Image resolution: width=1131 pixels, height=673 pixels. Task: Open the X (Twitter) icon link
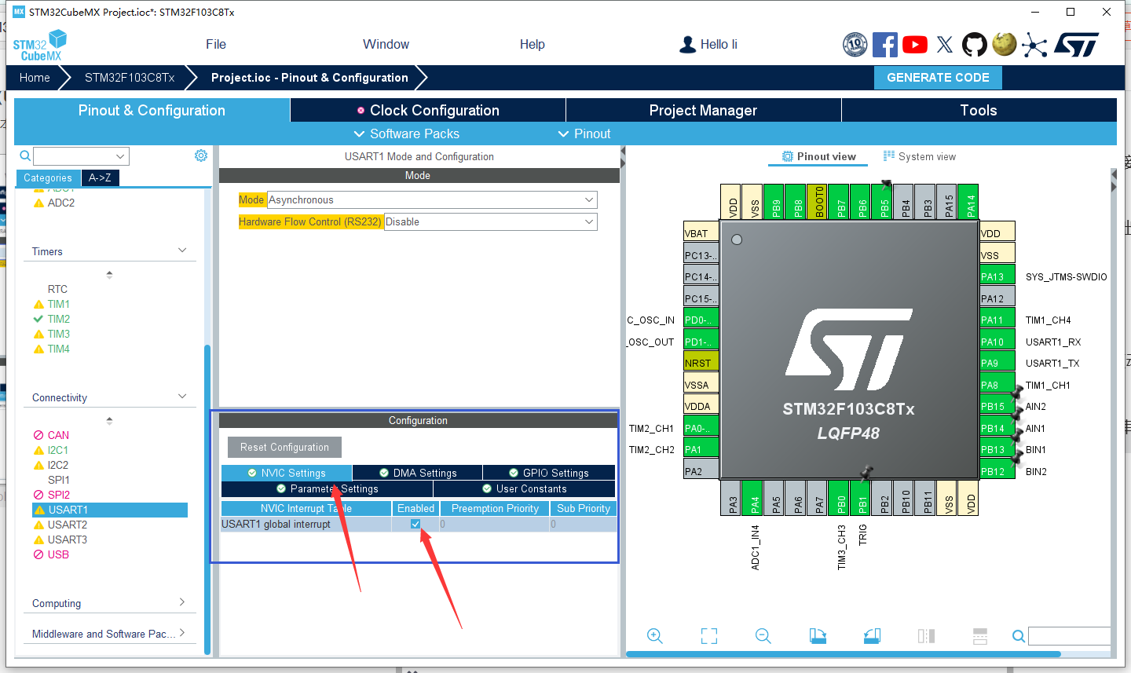point(945,45)
